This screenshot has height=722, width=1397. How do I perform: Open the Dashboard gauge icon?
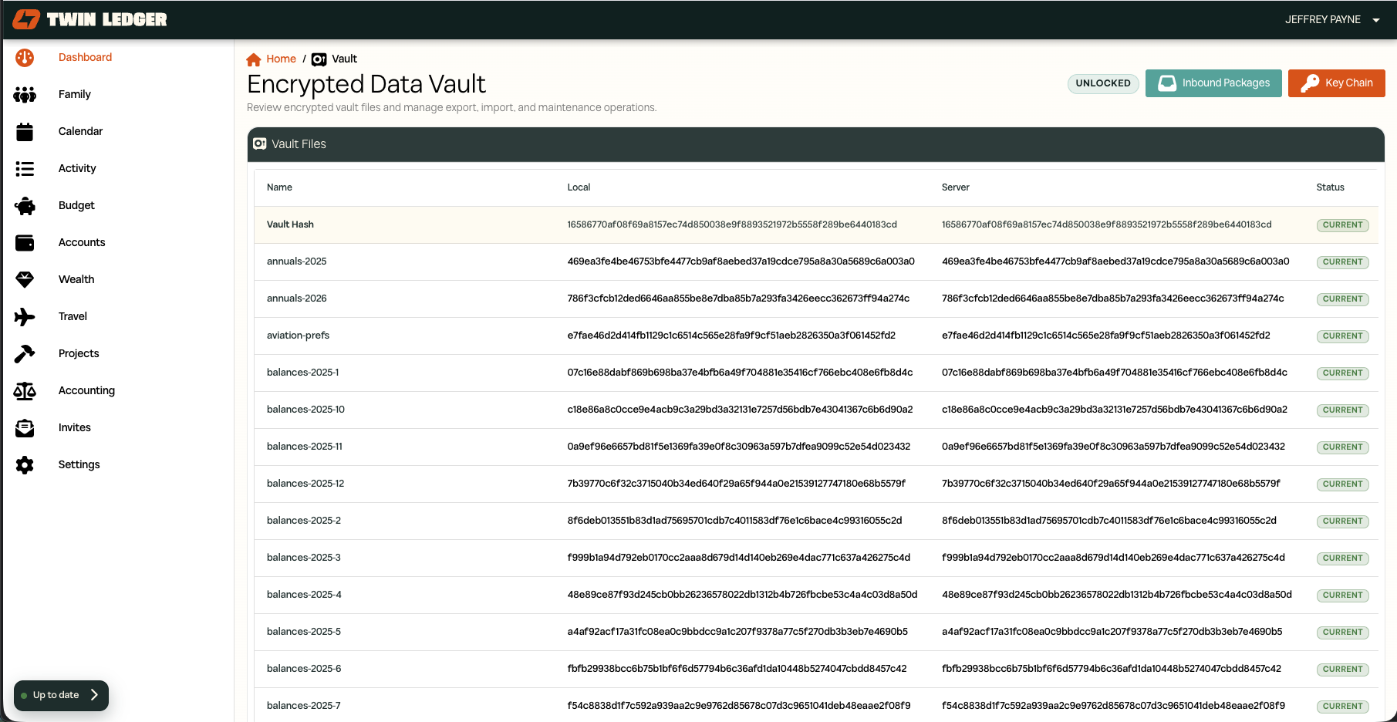(25, 58)
